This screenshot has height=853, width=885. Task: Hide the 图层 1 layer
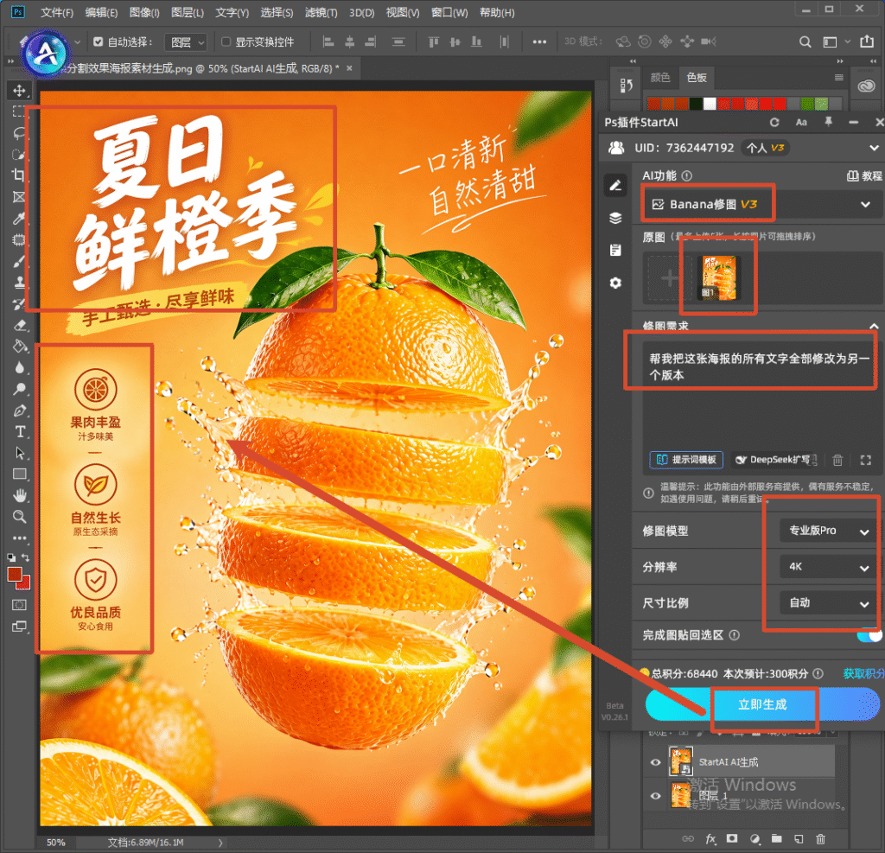[x=655, y=796]
